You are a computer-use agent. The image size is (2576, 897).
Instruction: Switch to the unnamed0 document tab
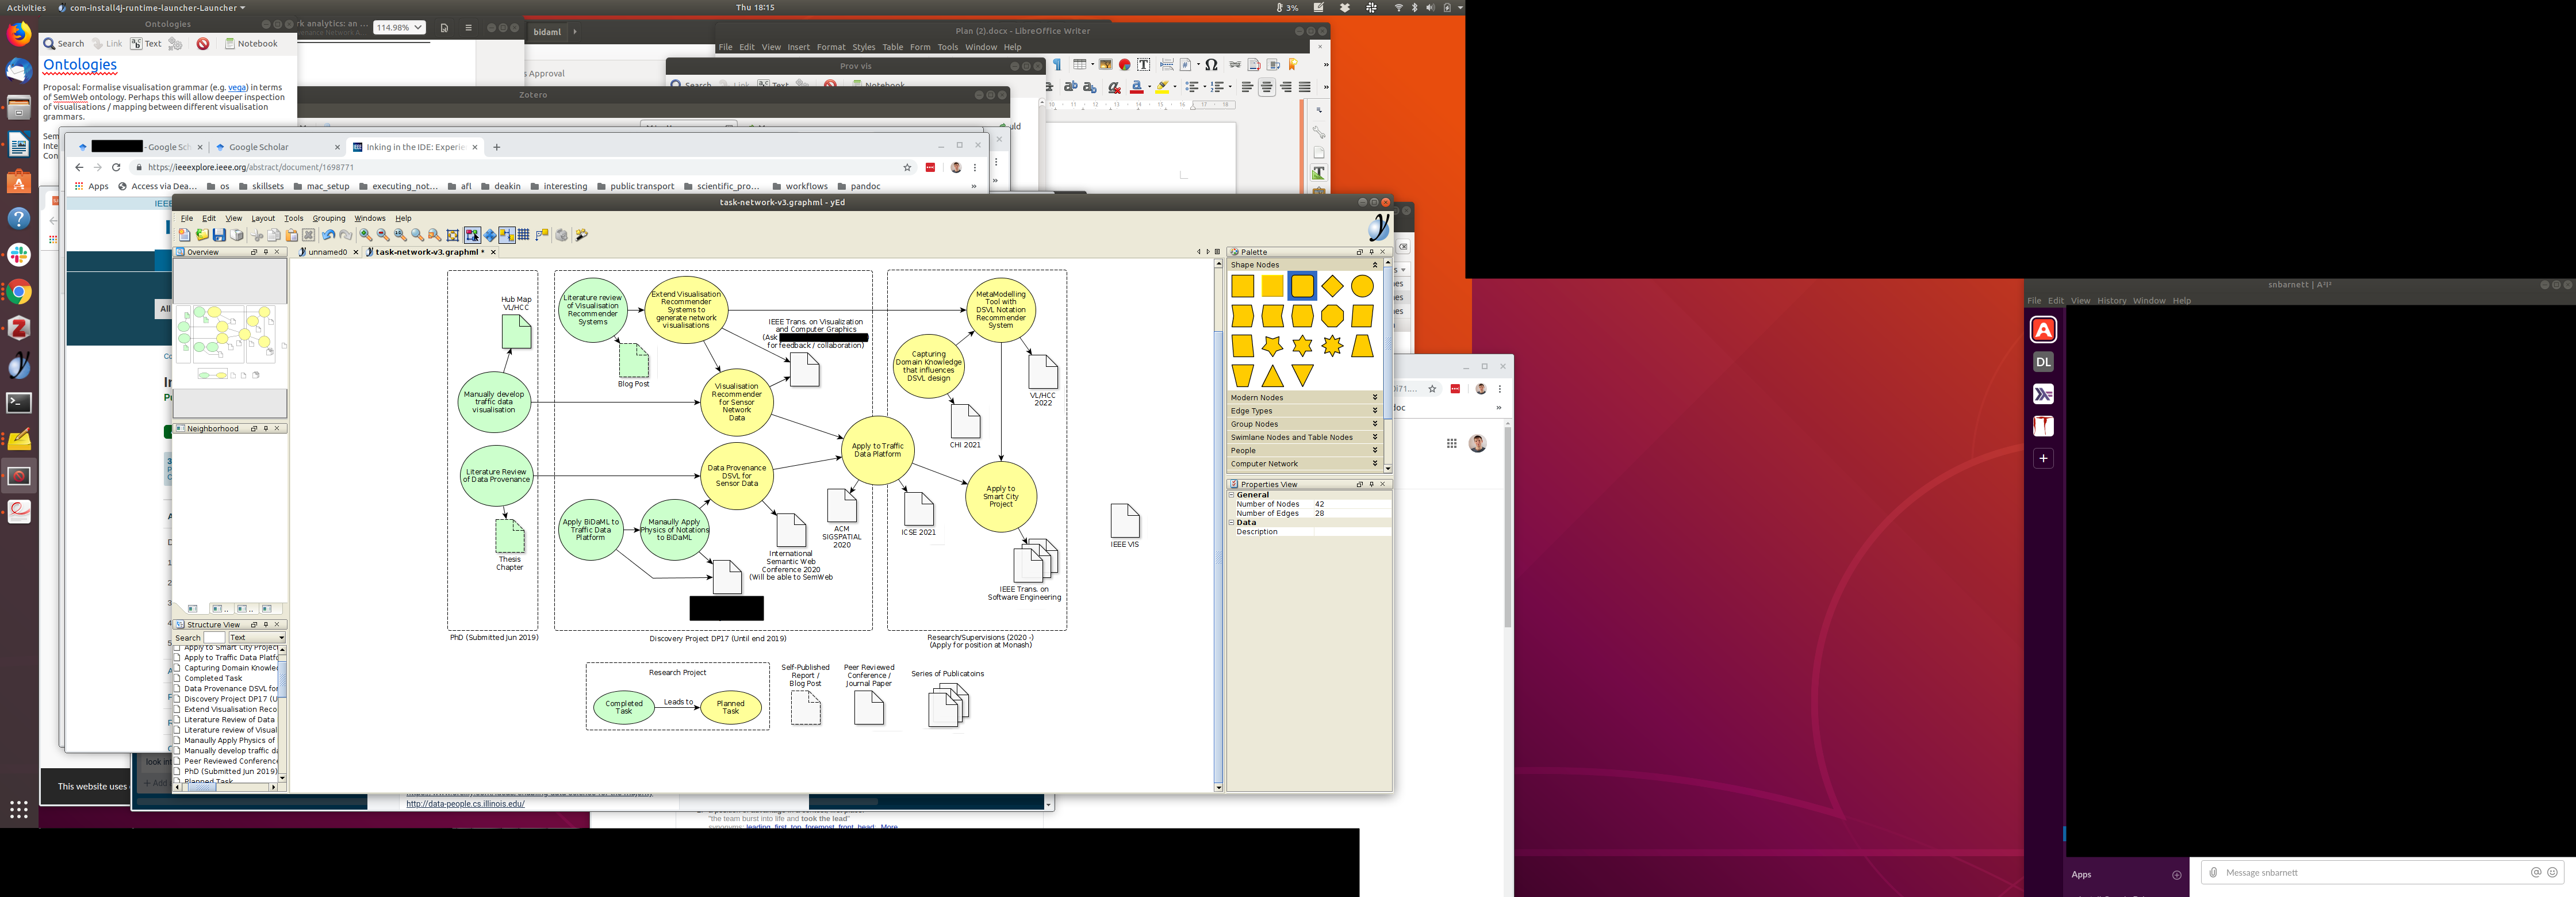327,252
